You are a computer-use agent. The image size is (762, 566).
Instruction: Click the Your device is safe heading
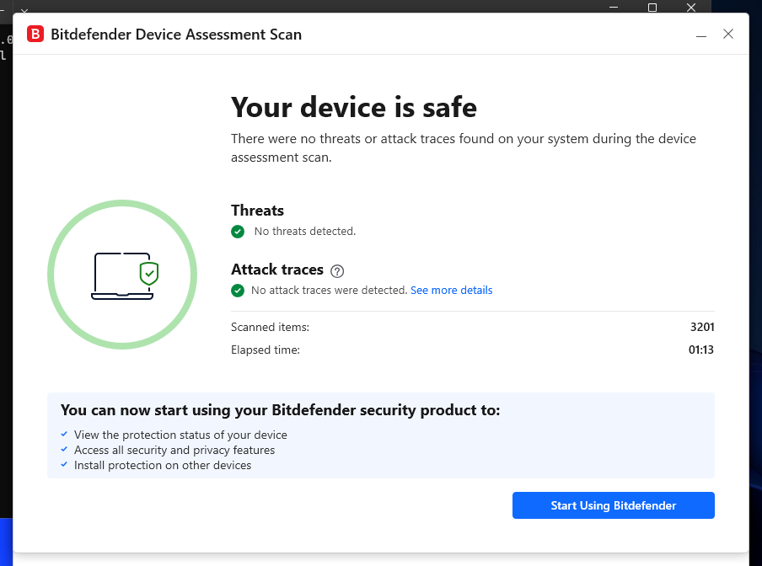point(353,107)
